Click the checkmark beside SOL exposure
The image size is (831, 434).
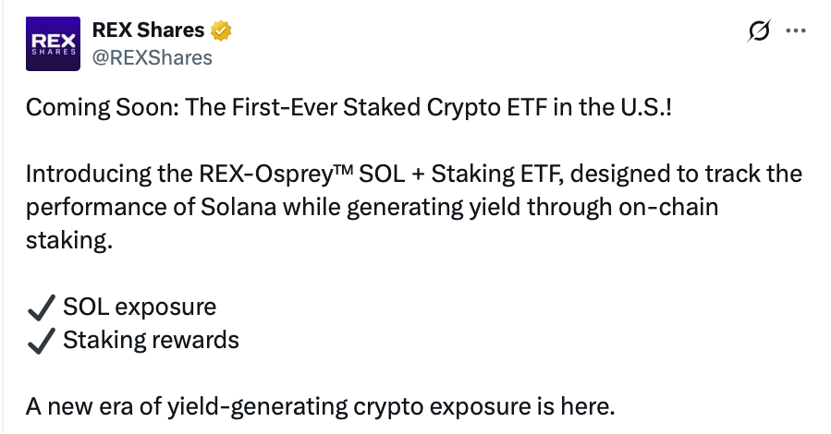coord(41,307)
